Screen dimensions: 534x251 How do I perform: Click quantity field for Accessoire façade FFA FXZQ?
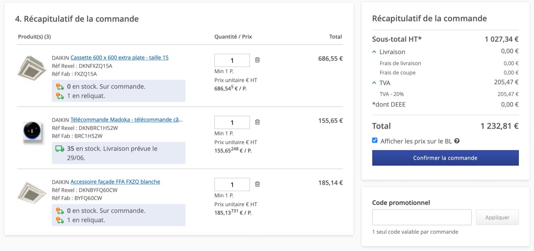[x=232, y=184]
